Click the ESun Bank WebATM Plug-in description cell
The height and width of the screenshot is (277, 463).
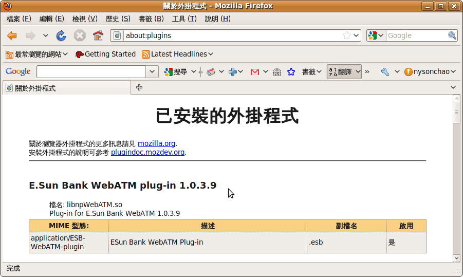click(x=208, y=243)
